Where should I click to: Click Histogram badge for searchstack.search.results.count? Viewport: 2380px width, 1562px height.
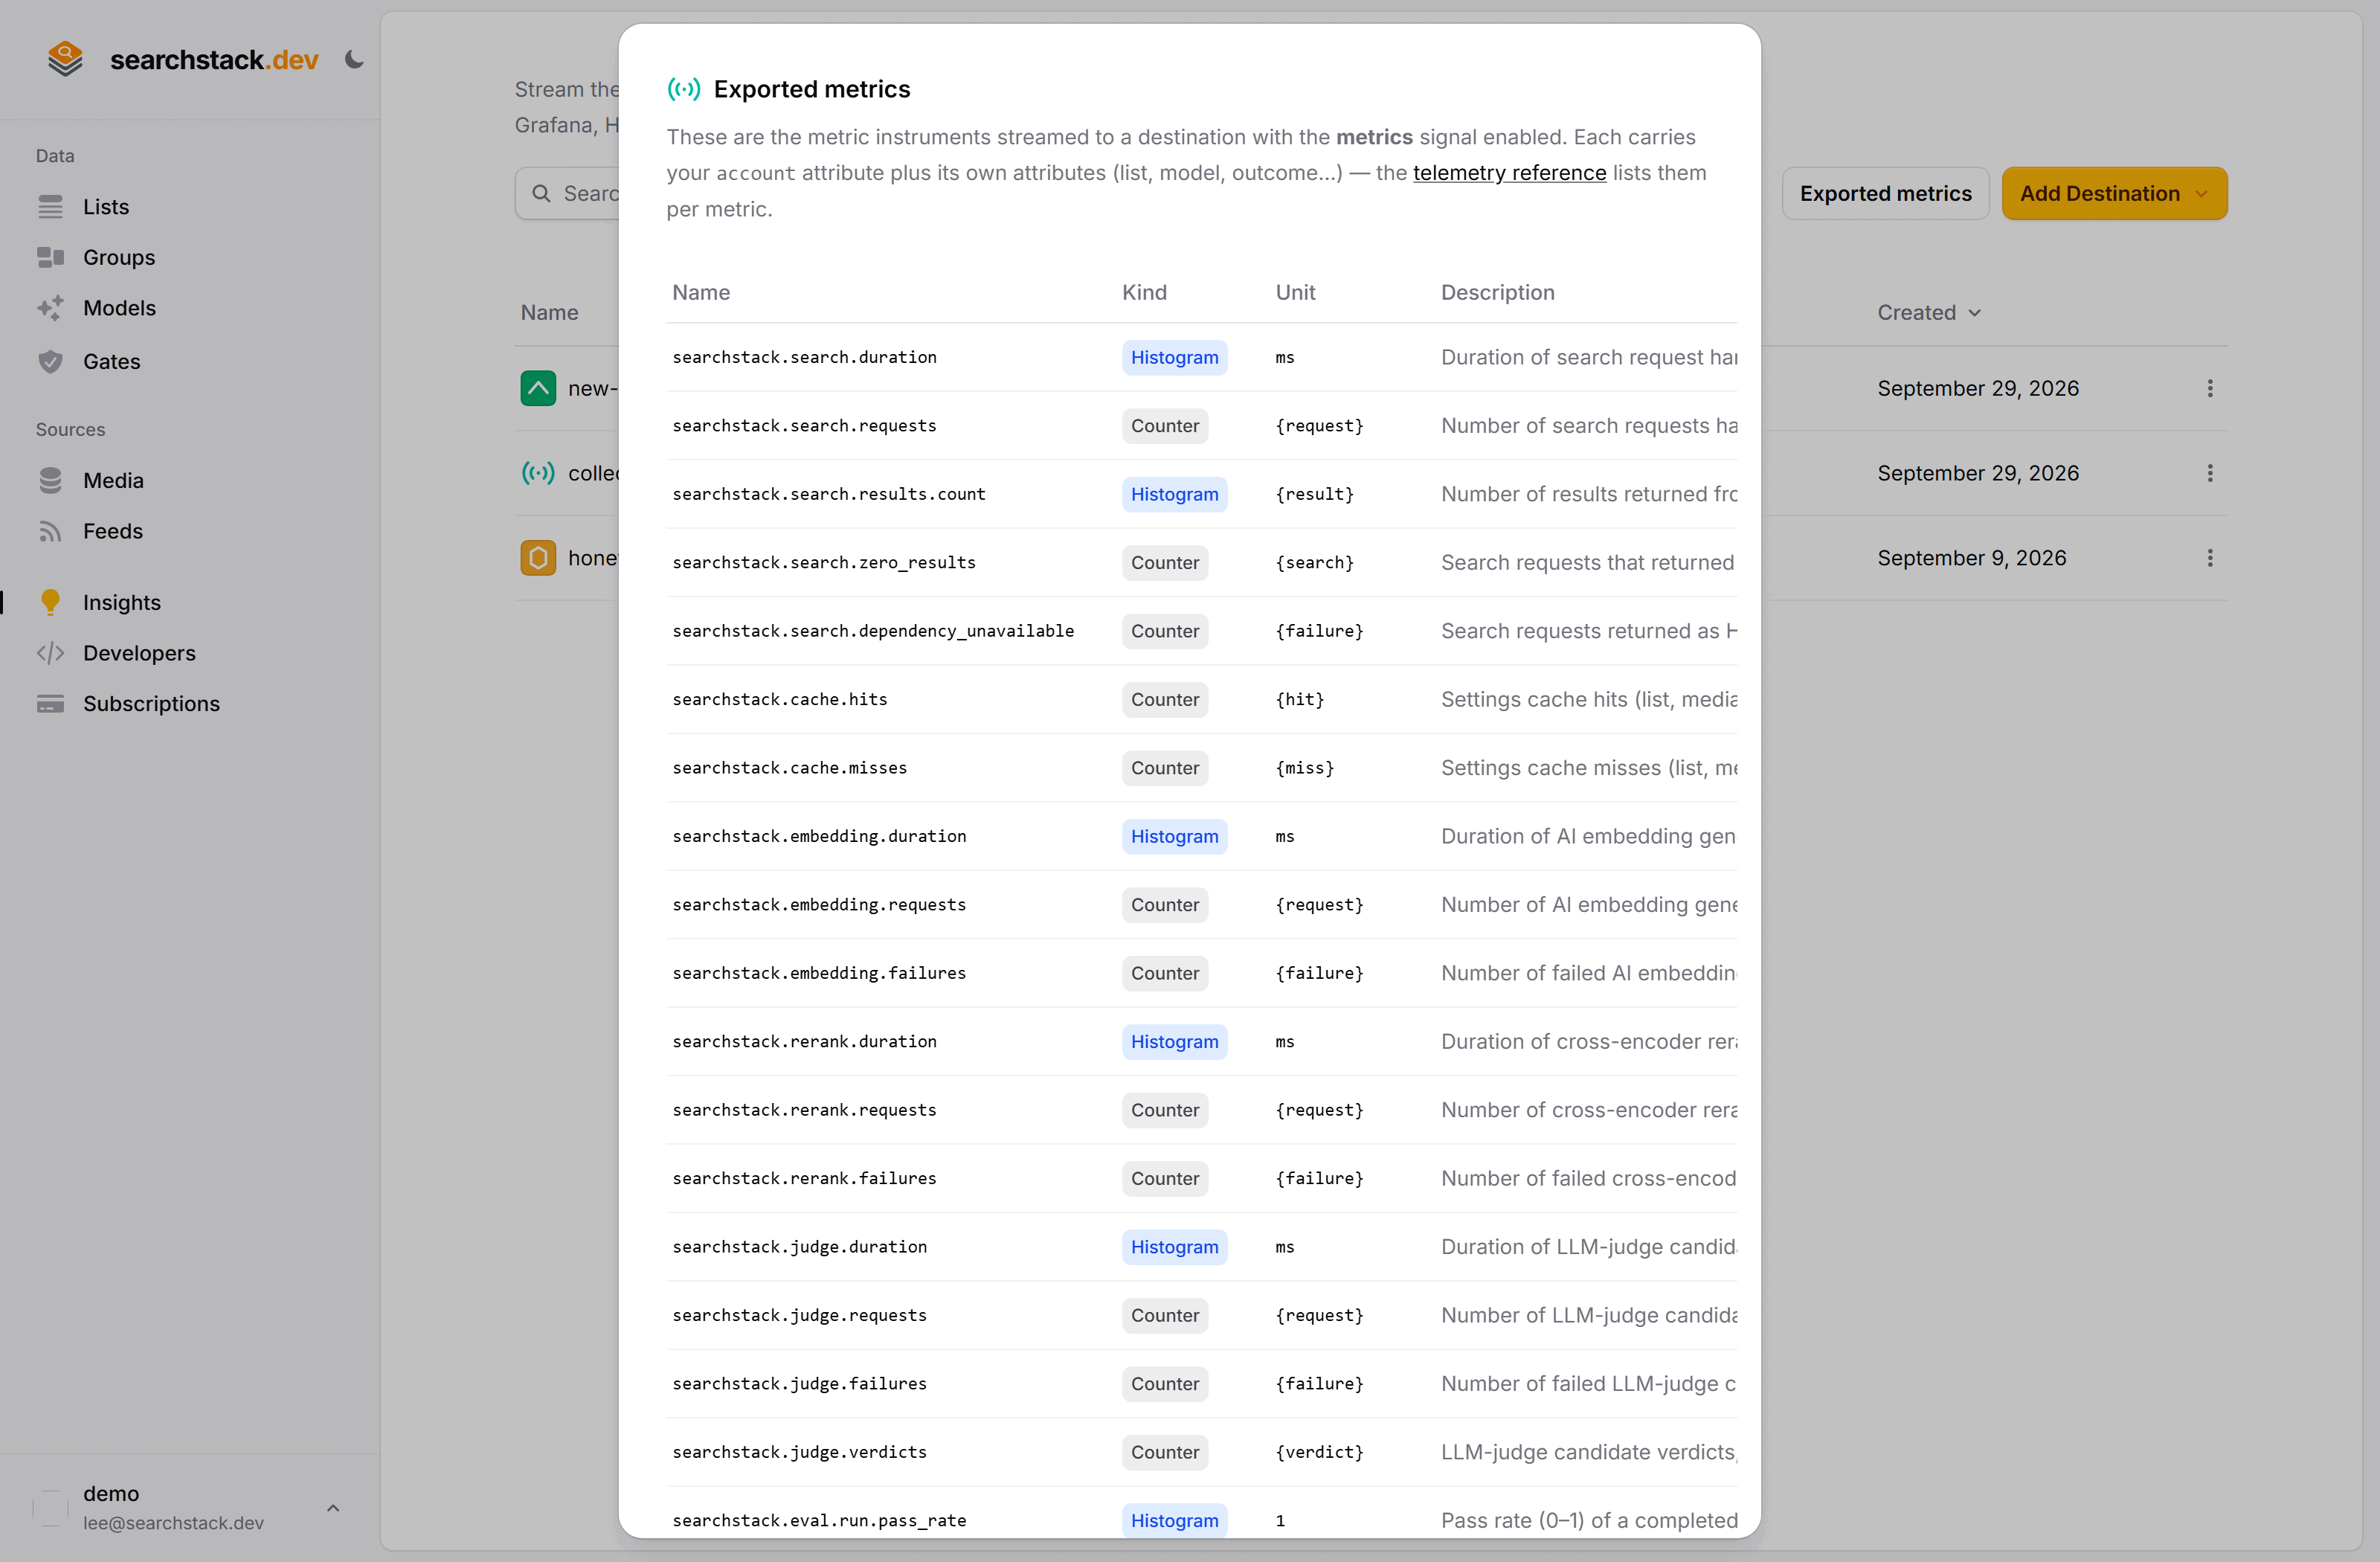click(x=1174, y=495)
